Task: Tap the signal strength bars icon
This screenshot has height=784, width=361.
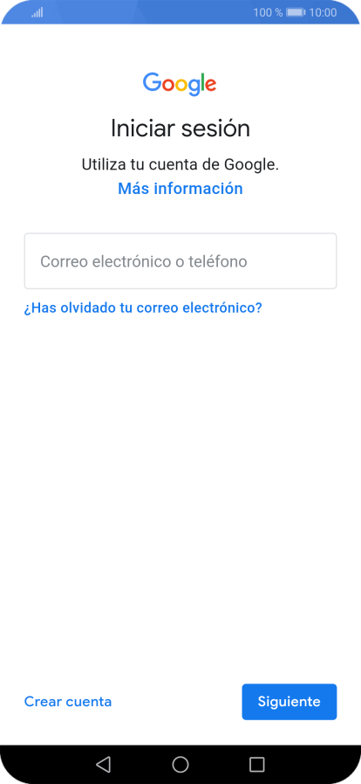Action: (x=37, y=12)
